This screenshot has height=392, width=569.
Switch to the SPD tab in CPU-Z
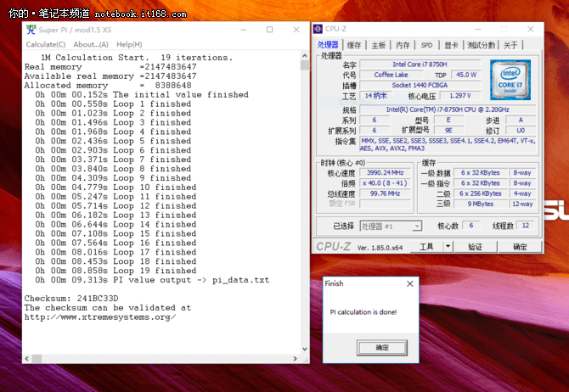click(x=426, y=45)
